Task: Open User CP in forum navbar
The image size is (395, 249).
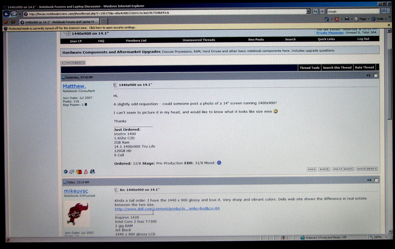Action: click(x=76, y=41)
